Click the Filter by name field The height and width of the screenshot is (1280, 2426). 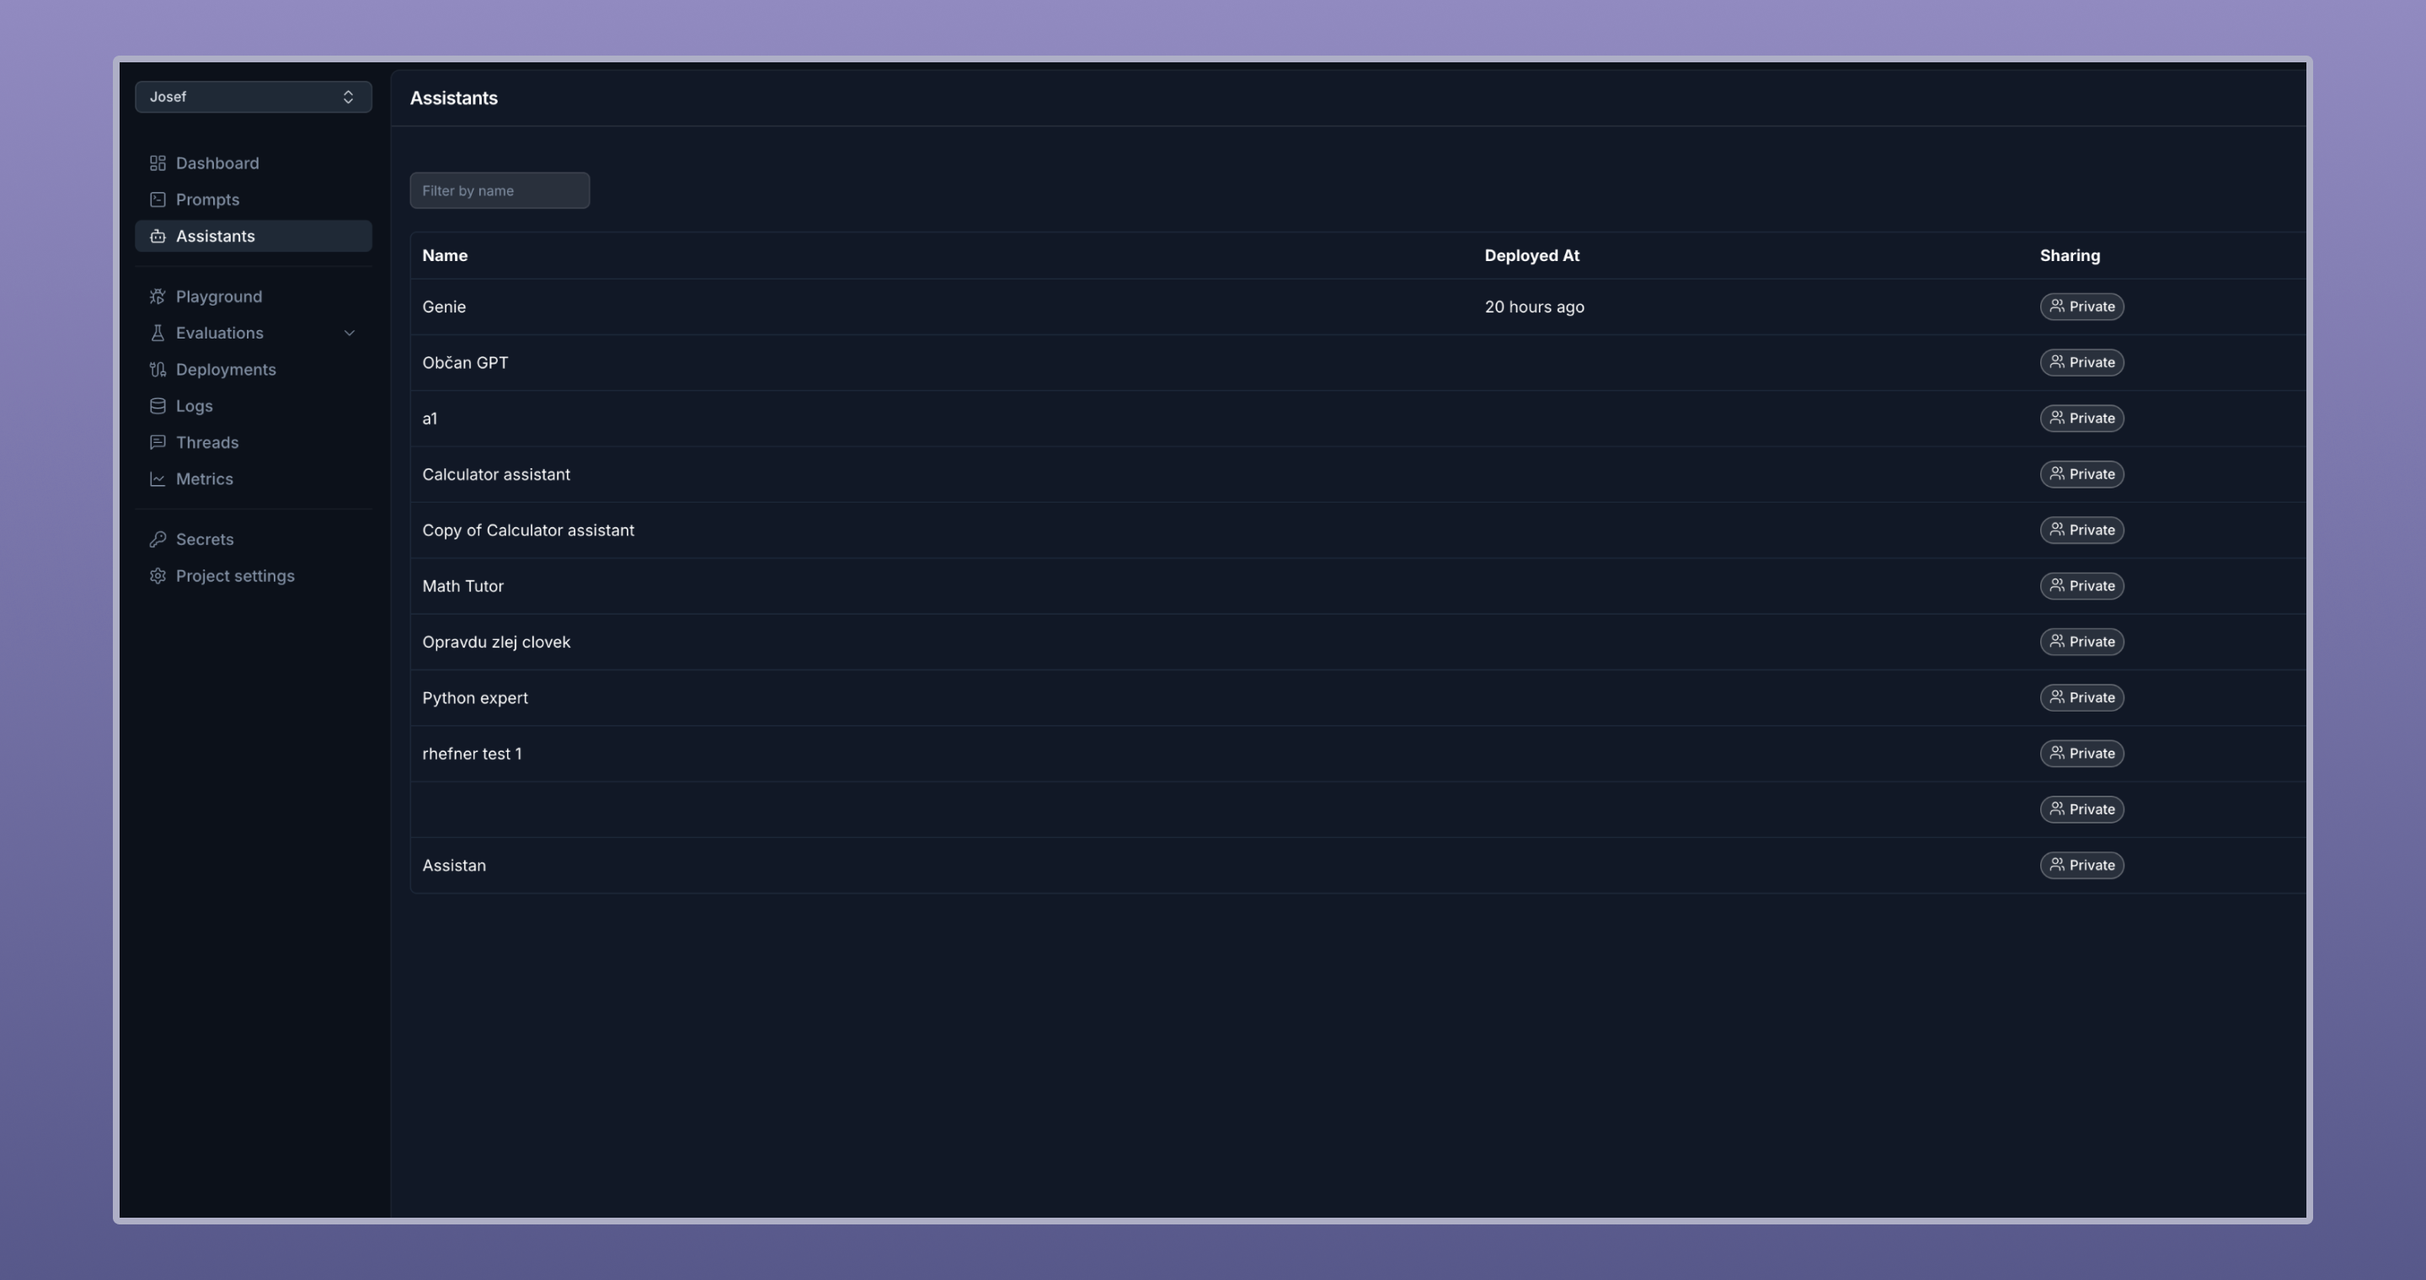(x=500, y=190)
